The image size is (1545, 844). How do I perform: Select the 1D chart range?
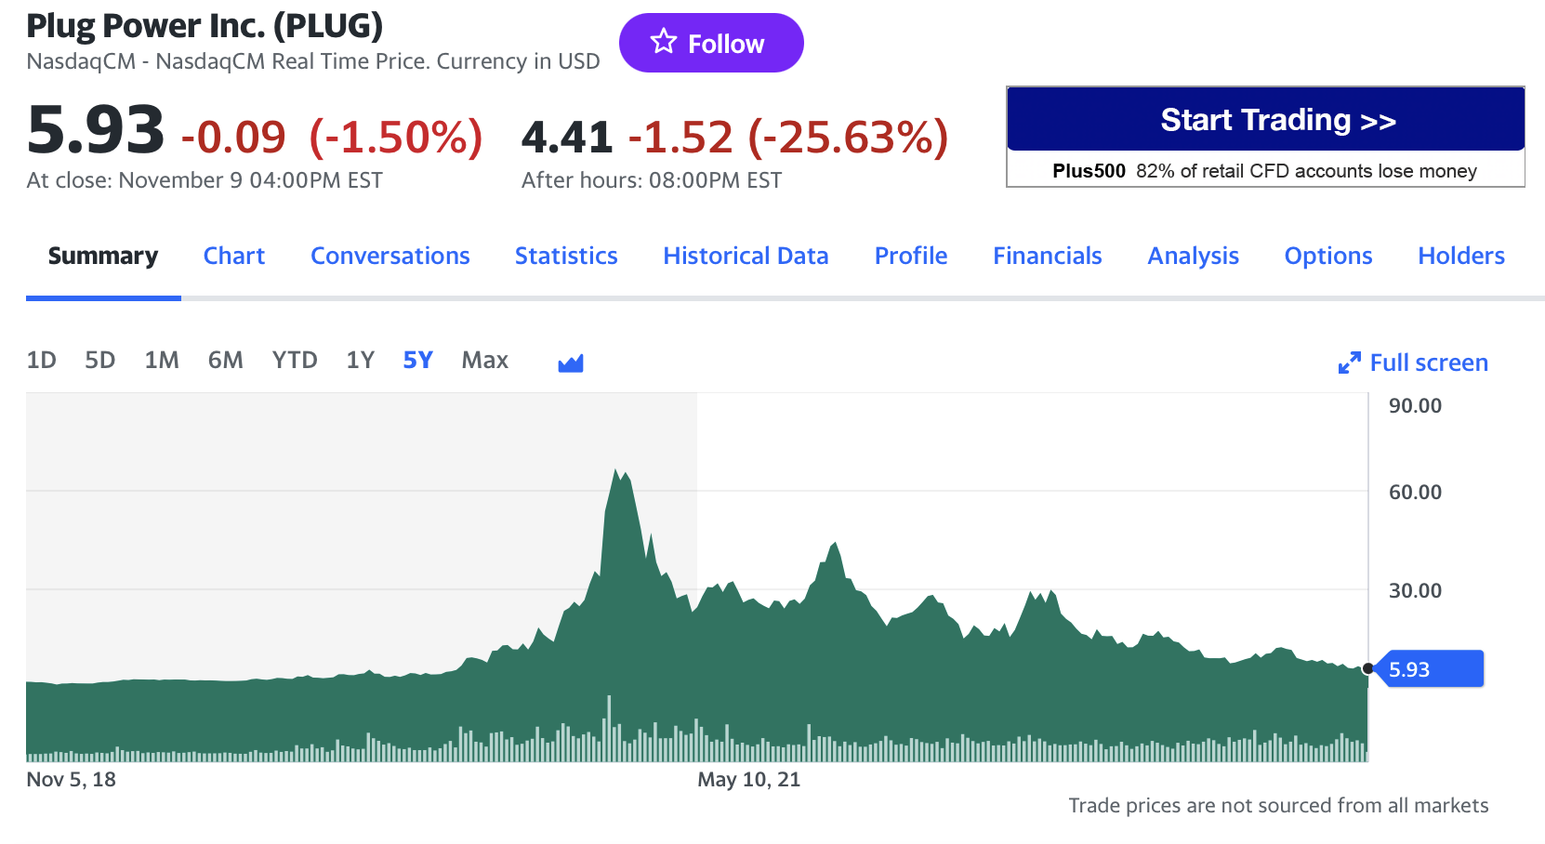[x=41, y=360]
